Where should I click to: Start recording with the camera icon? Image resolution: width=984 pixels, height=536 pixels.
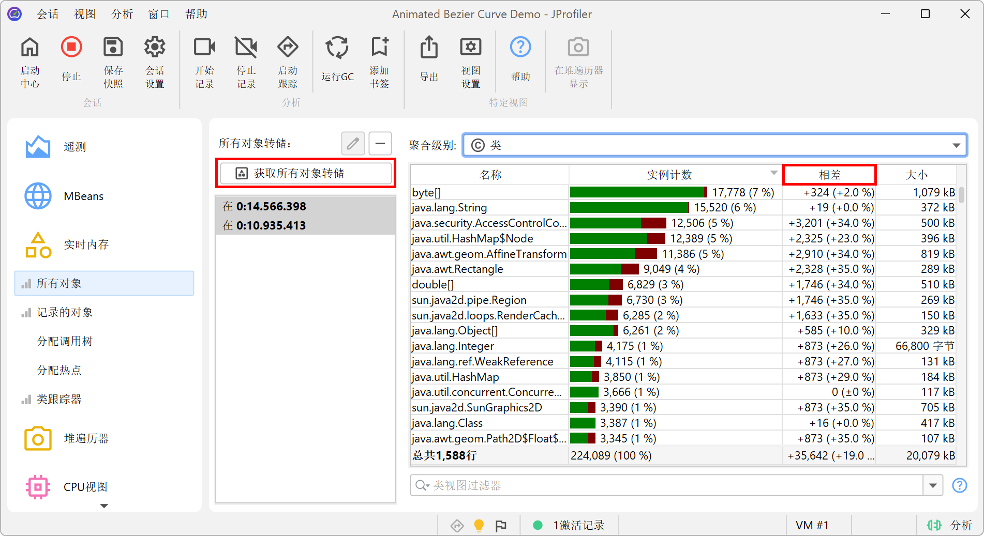[x=204, y=48]
